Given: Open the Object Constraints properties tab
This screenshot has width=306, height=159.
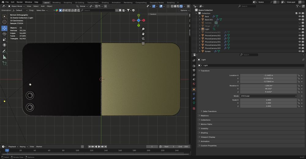Looking at the screenshot, I should pyautogui.click(x=194, y=98).
